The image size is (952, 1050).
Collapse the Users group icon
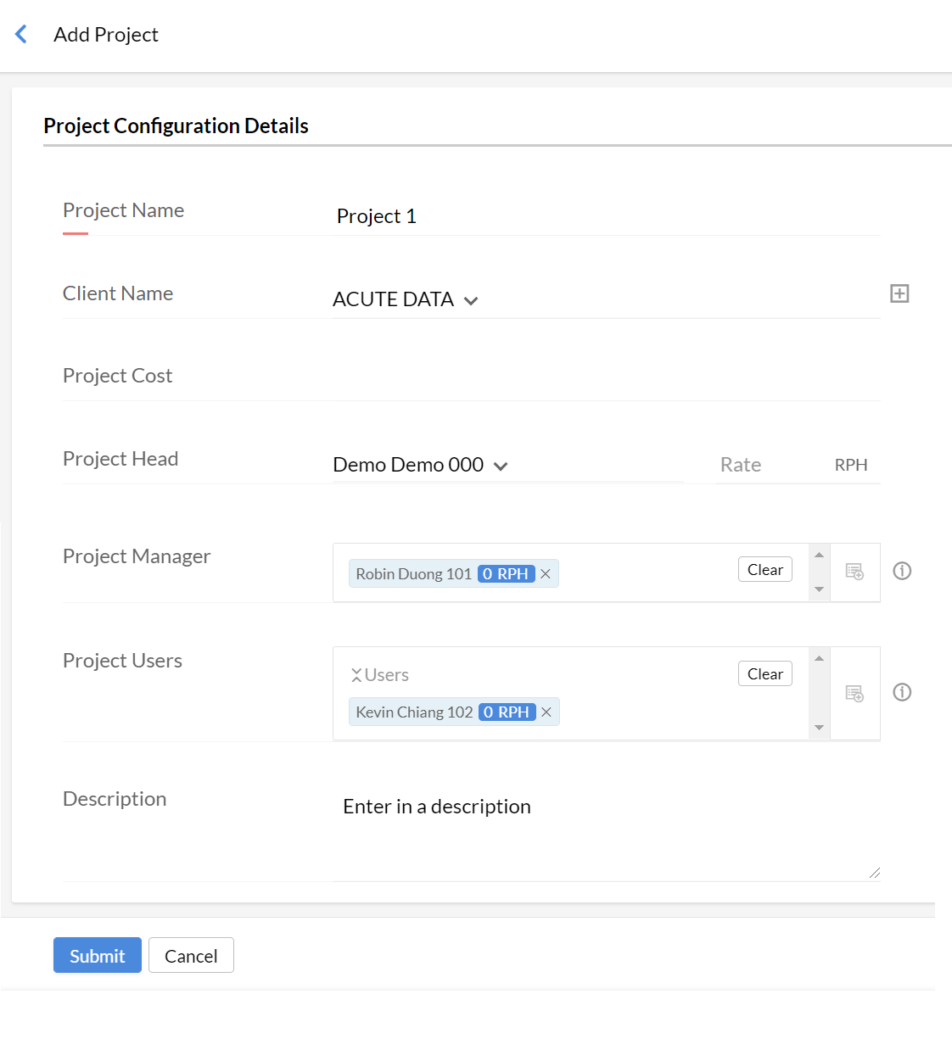(356, 675)
